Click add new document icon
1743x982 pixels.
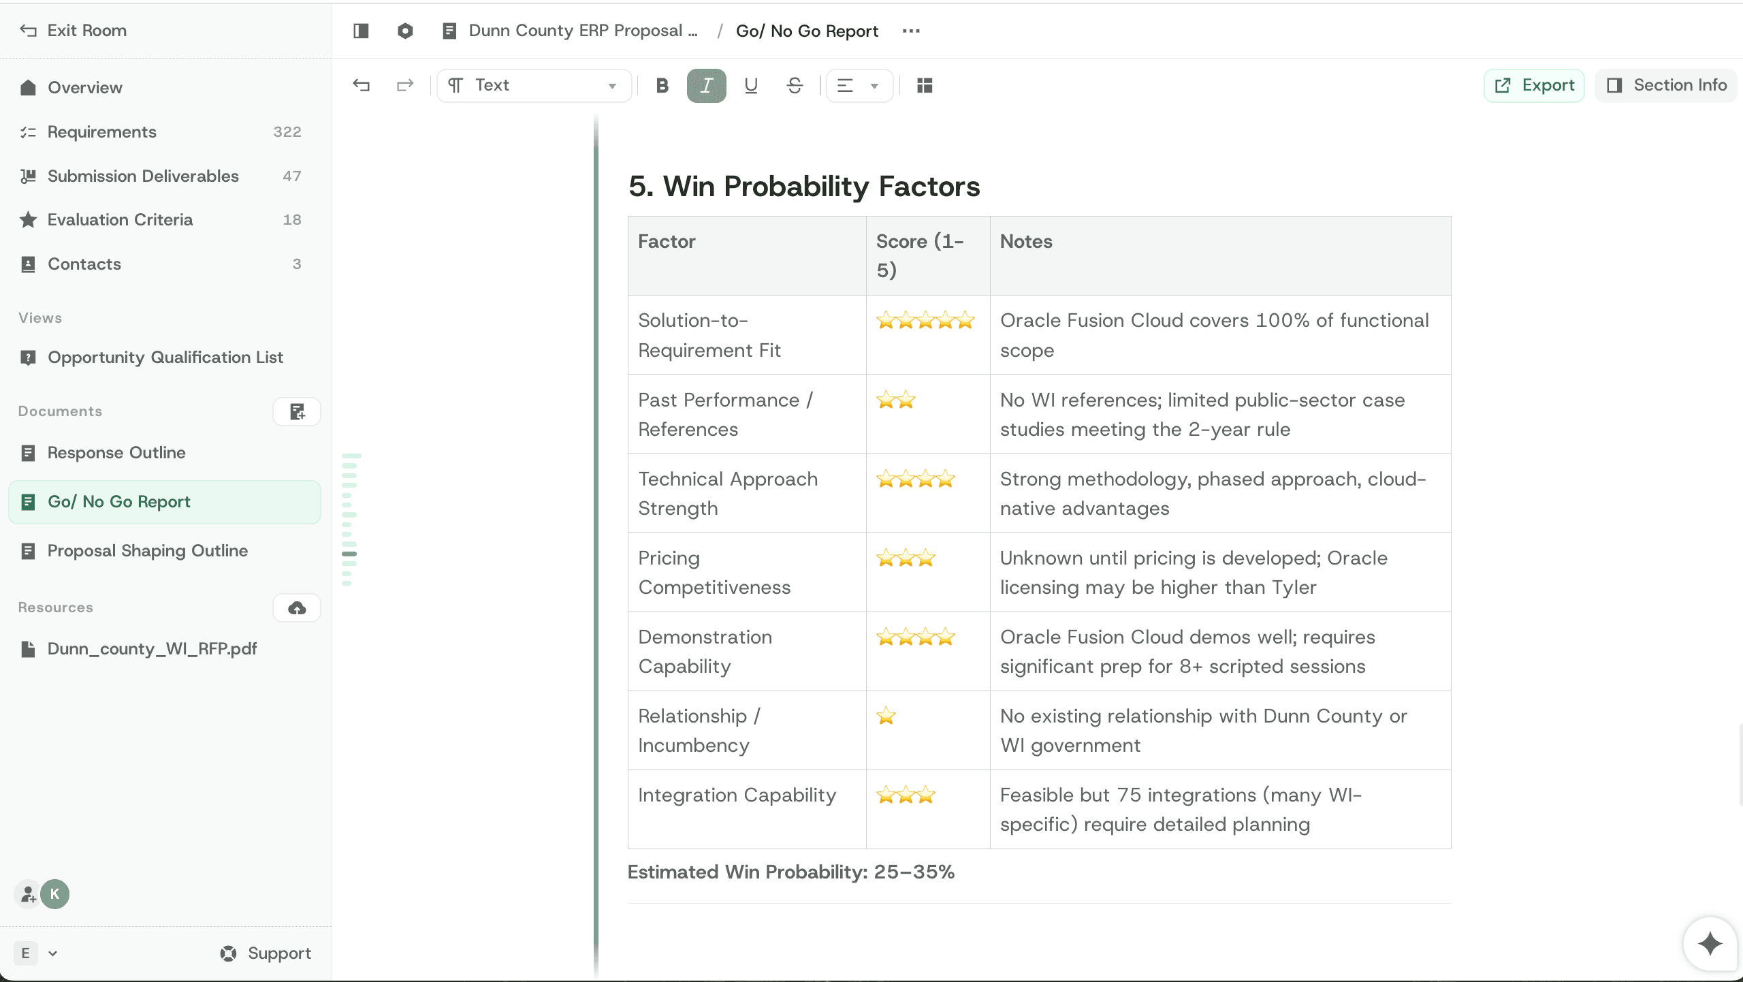click(x=297, y=411)
